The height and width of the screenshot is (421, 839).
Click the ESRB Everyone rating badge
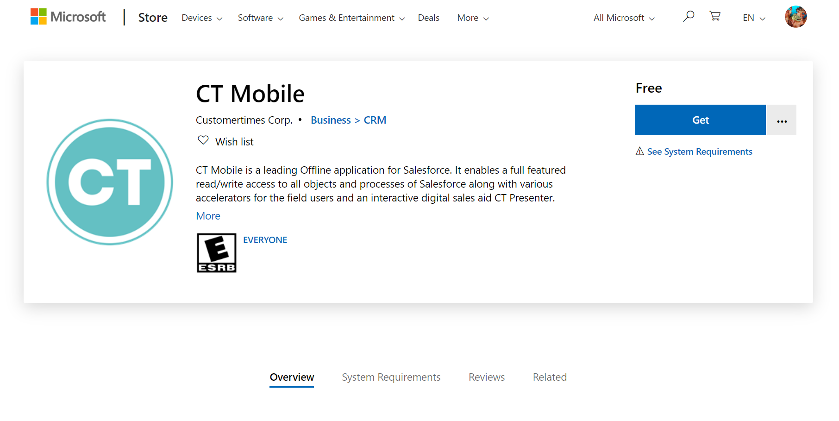pyautogui.click(x=216, y=253)
